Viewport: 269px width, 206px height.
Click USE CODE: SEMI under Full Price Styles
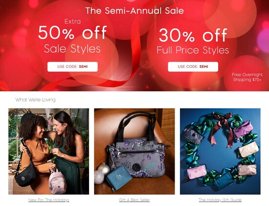193,66
